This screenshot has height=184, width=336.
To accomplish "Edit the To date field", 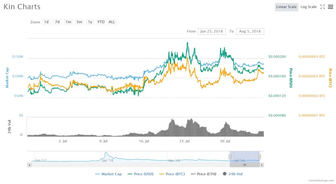I will pyautogui.click(x=250, y=31).
